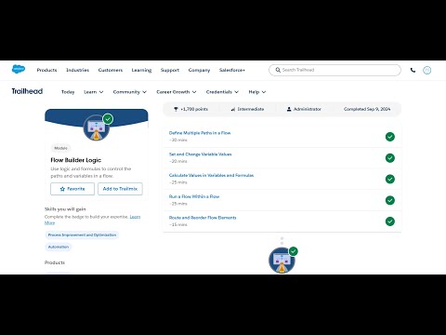The image size is (446, 335).
Task: Click the green check on the module badge
Action: click(108, 119)
